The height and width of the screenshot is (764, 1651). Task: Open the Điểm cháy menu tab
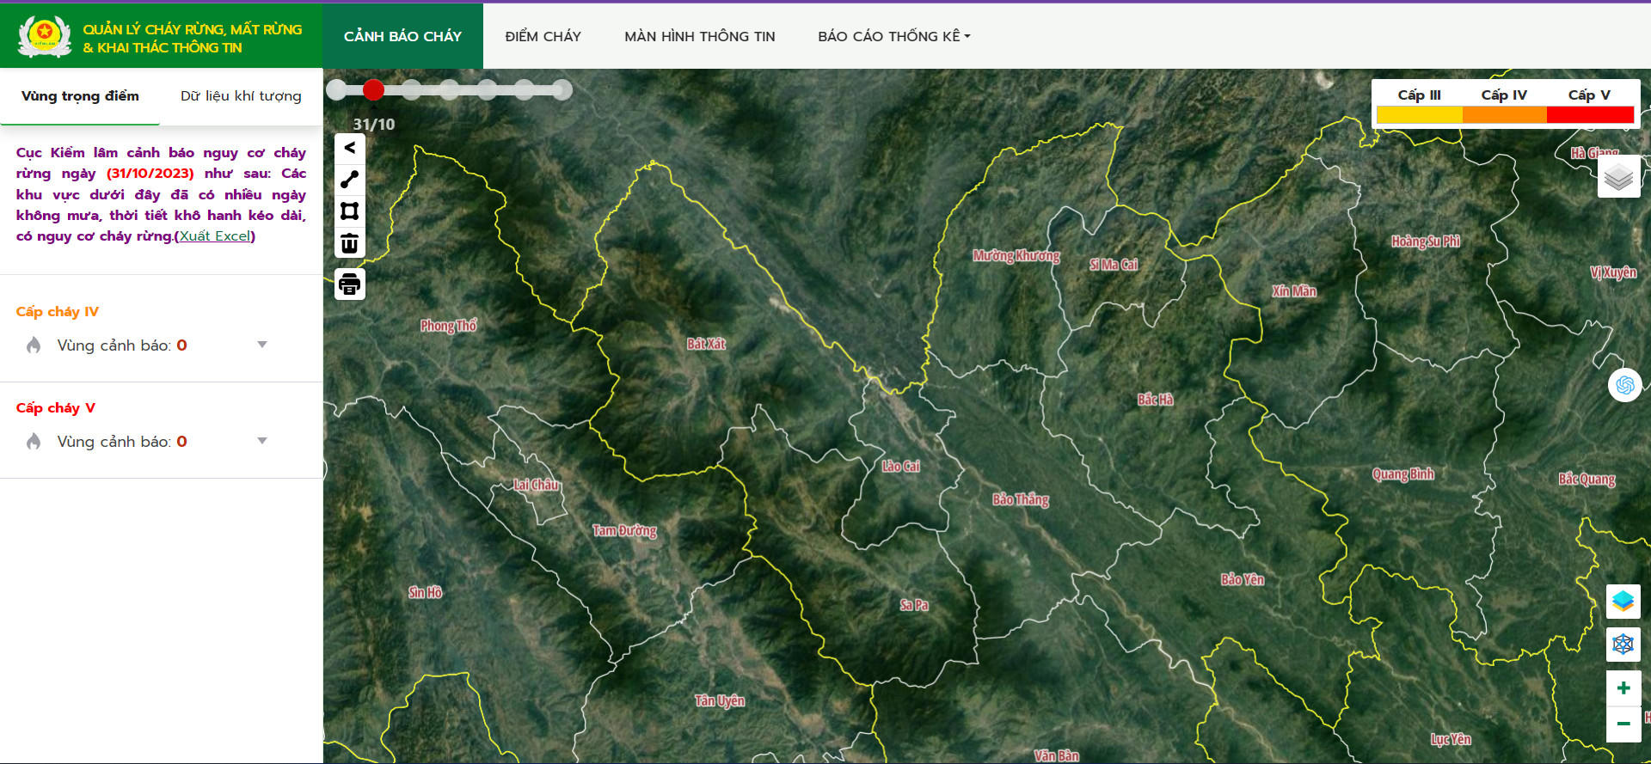[543, 36]
